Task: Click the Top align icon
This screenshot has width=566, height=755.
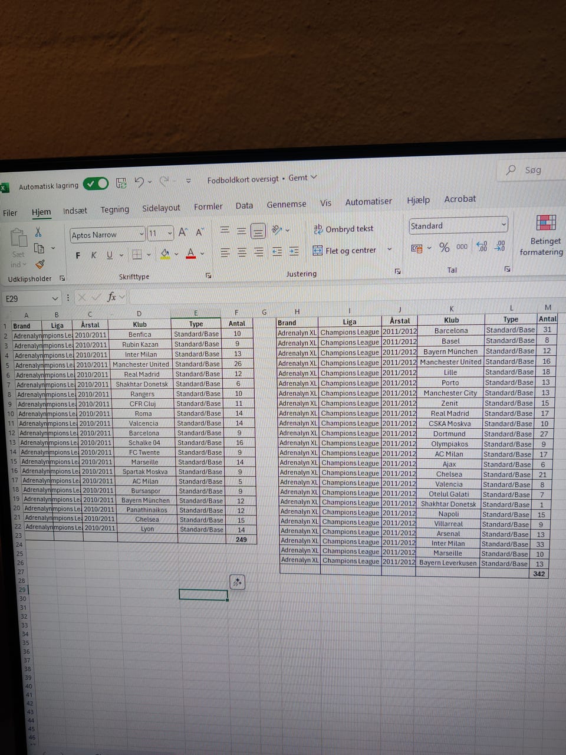Action: (225, 231)
